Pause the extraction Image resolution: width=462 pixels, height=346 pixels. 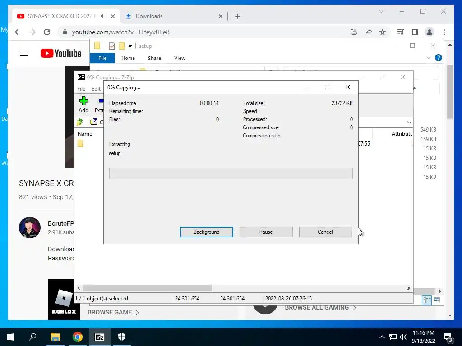(266, 232)
